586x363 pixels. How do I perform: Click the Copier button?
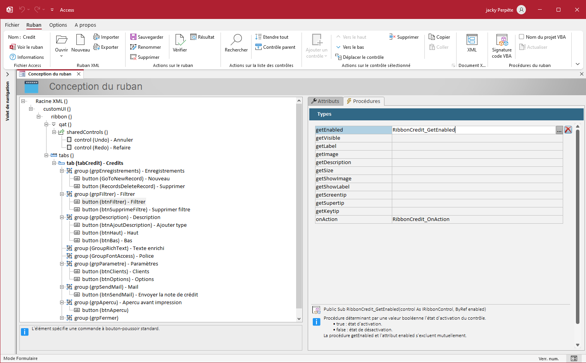pos(439,37)
